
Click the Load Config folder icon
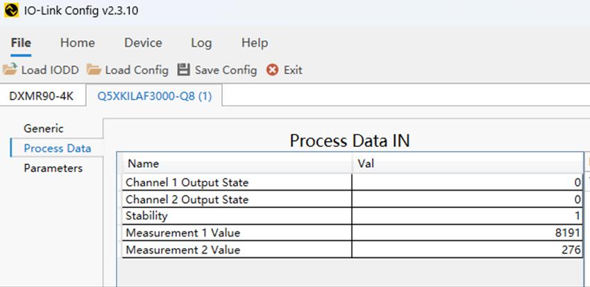coord(94,69)
